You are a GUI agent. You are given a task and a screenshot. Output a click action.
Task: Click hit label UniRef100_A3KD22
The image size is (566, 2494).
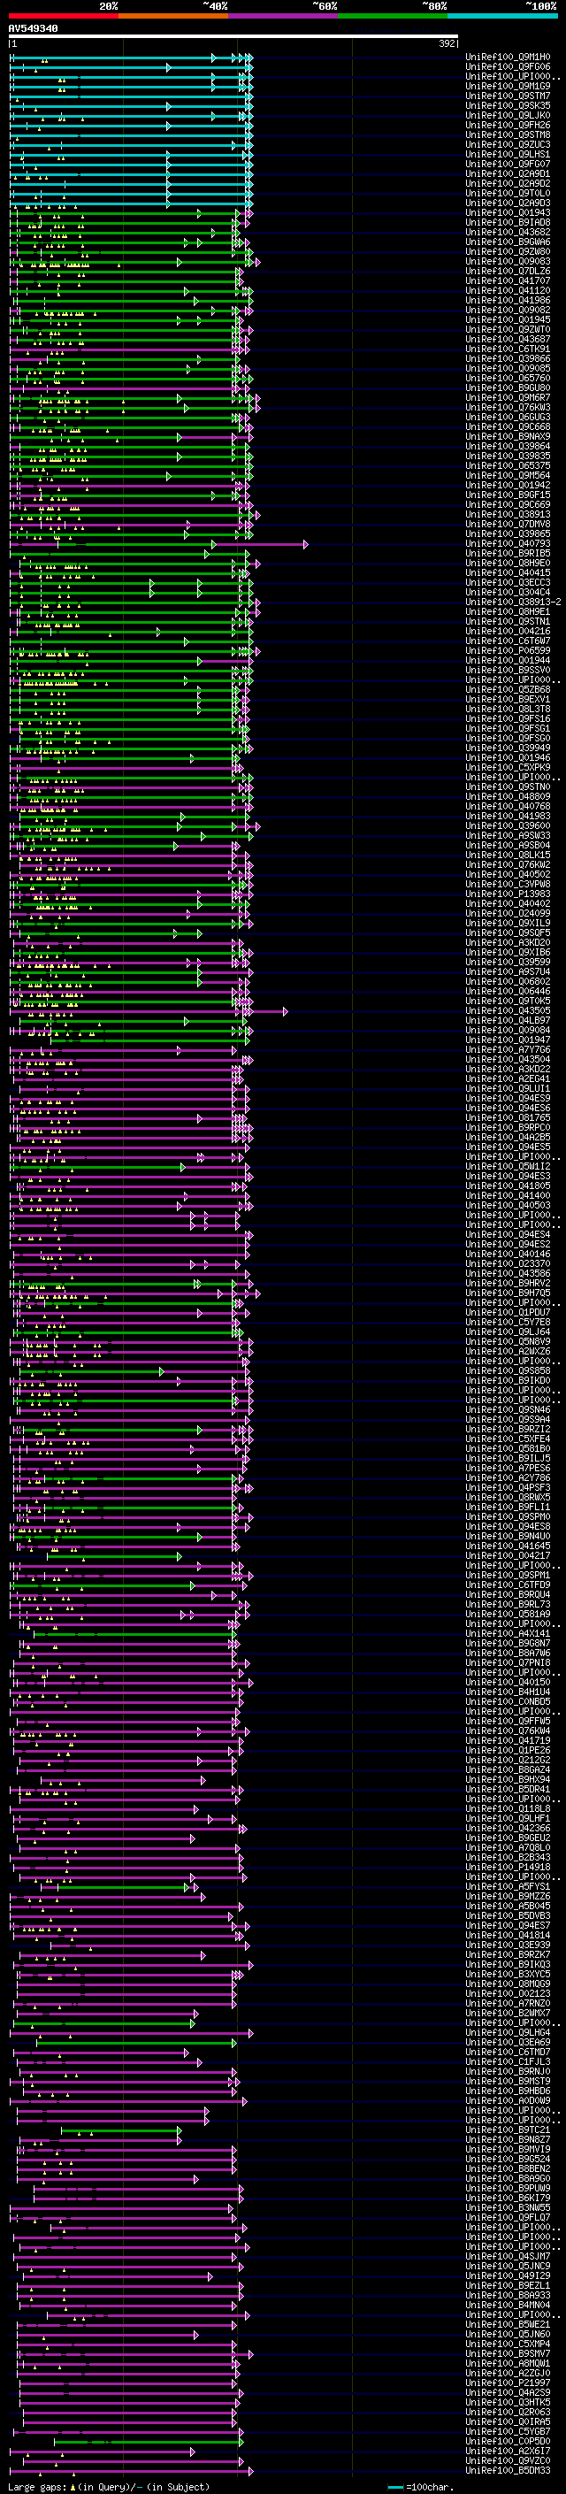point(508,1069)
